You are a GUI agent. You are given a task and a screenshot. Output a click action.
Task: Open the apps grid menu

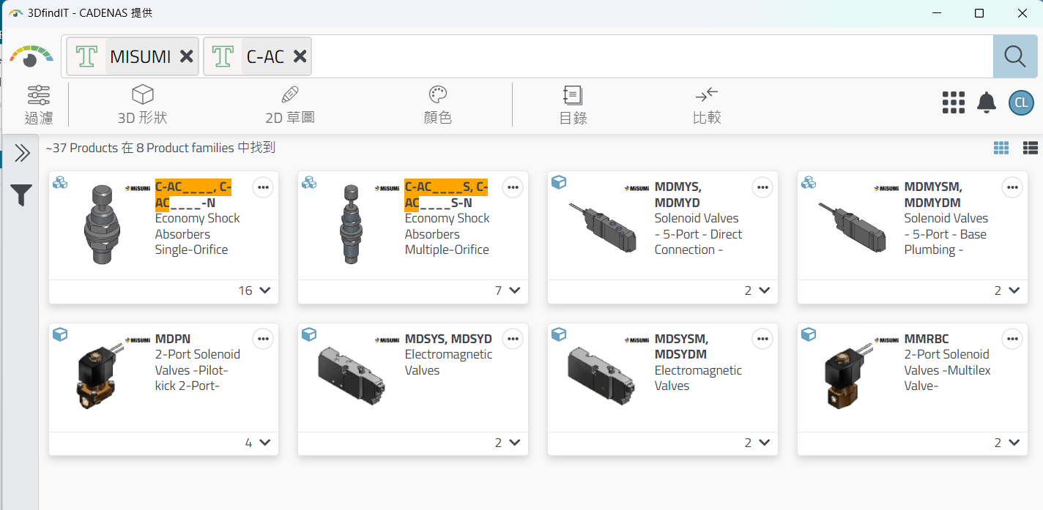pos(953,102)
